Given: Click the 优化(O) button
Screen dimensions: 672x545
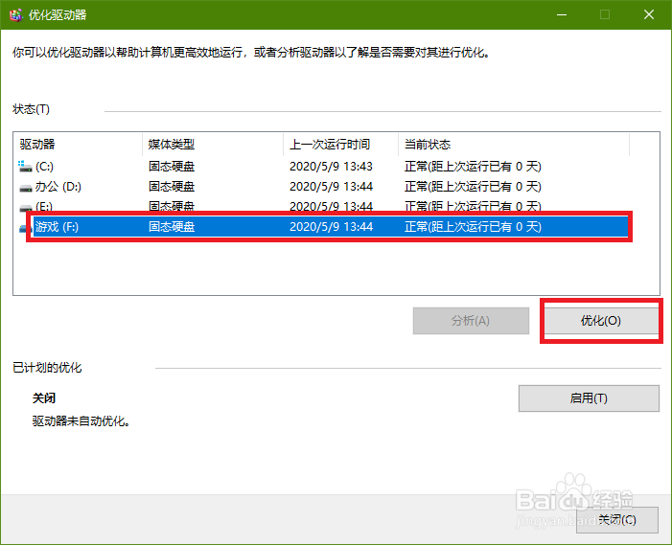Looking at the screenshot, I should tap(601, 321).
